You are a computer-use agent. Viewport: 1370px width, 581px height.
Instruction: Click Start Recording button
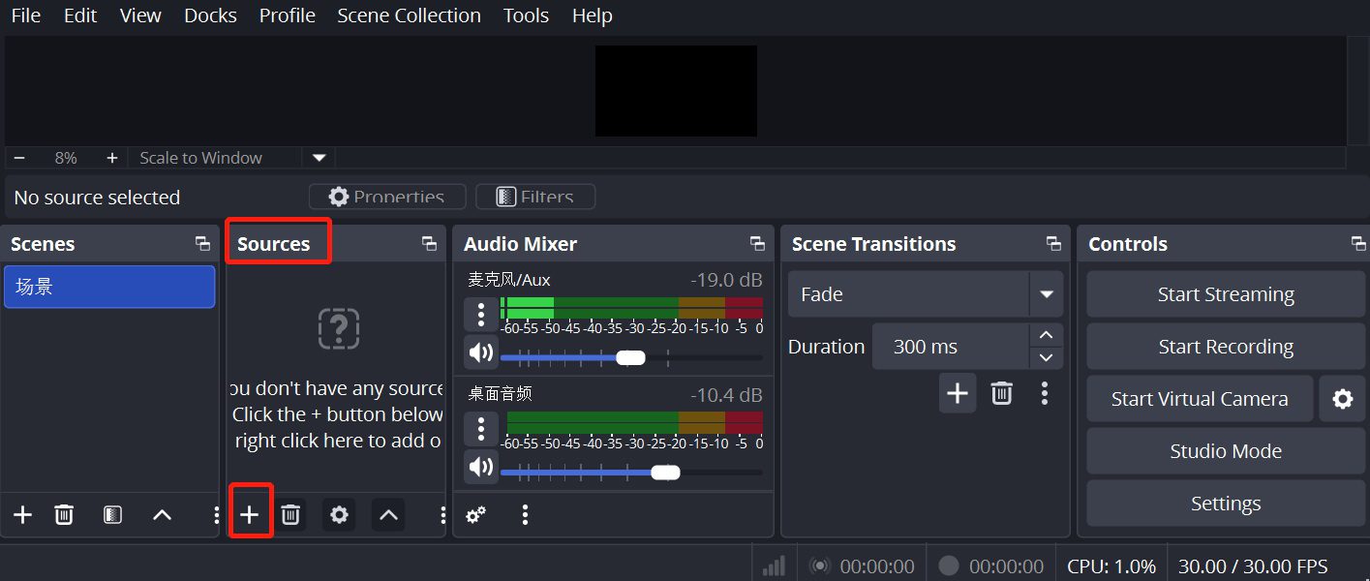click(1225, 347)
